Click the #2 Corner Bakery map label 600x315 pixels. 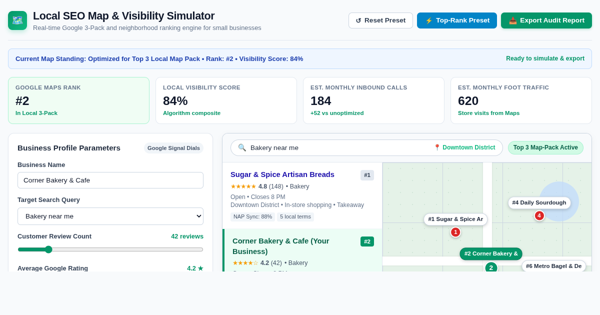click(491, 253)
